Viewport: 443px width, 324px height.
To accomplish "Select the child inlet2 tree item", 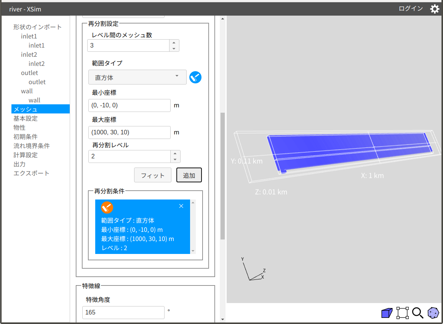I will click(x=37, y=64).
